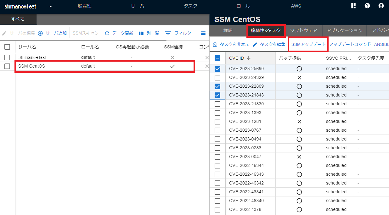Screen dimensions: 389x215
Task: Click the CVE-2022-4378 row ID
Action: click(x=245, y=209)
